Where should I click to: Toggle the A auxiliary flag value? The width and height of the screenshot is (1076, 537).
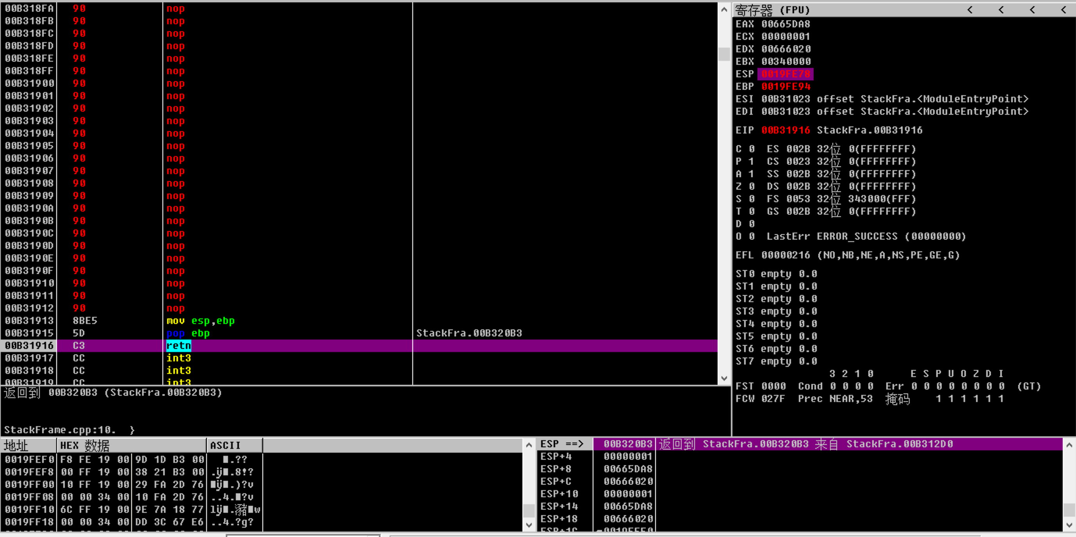point(752,174)
